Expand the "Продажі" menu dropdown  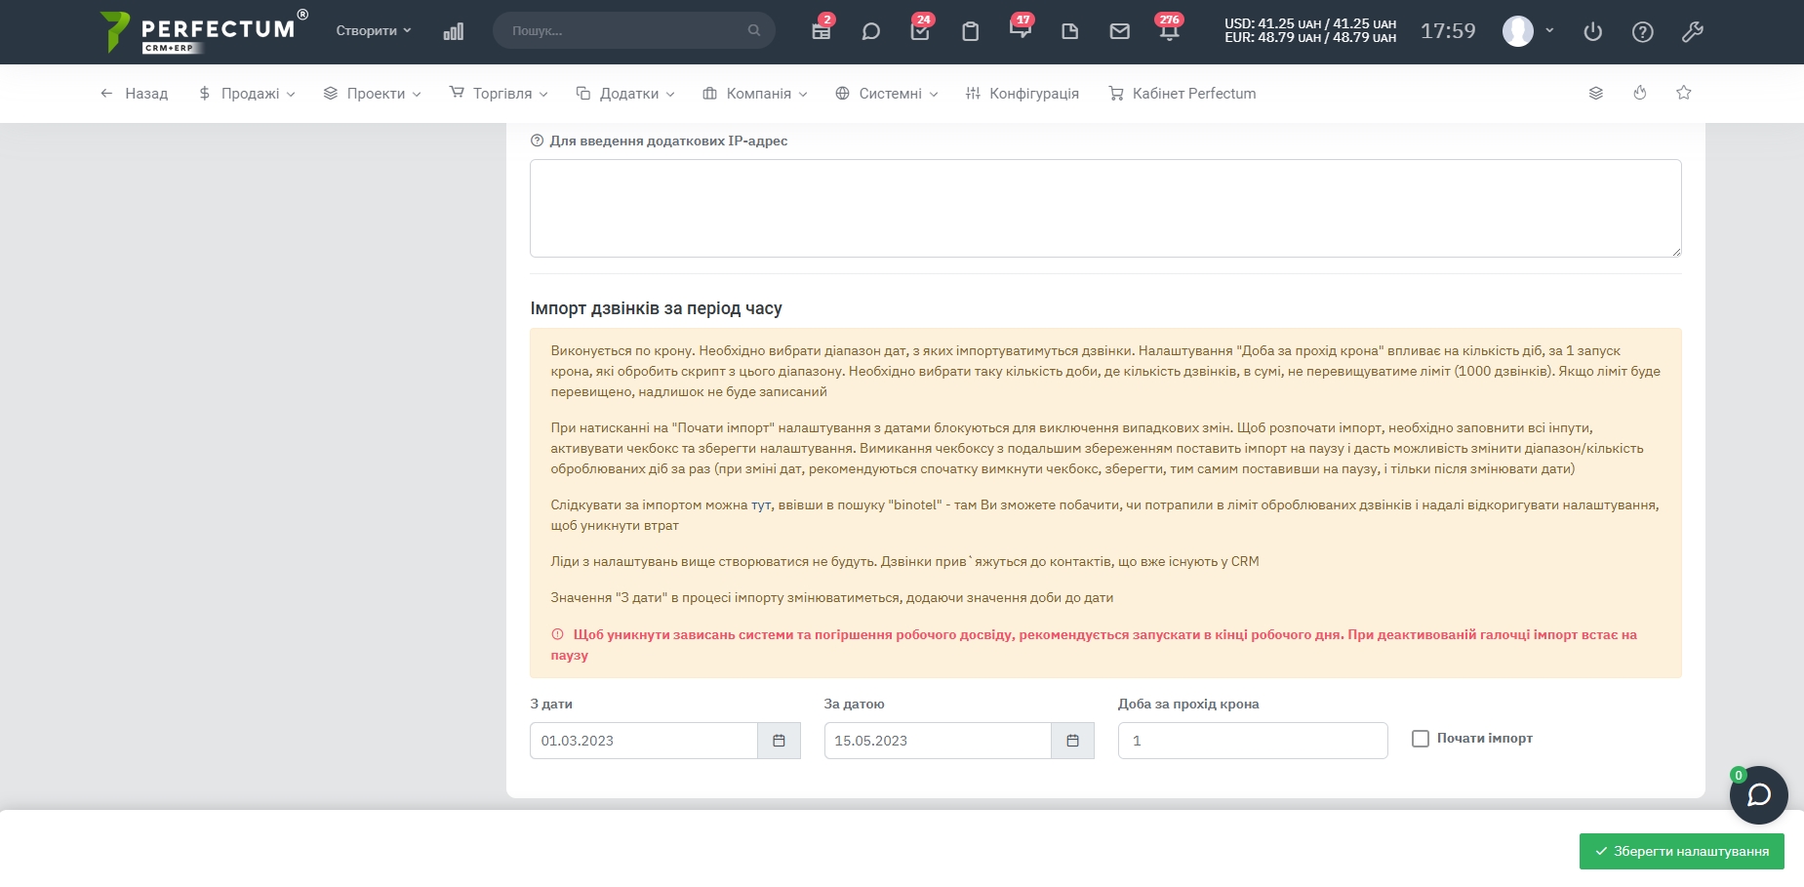[247, 94]
